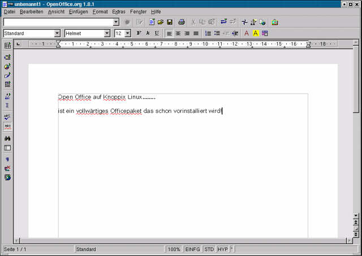Viewport: 362px width, 256px height.
Task: Click the Save document icon
Action: 170,22
